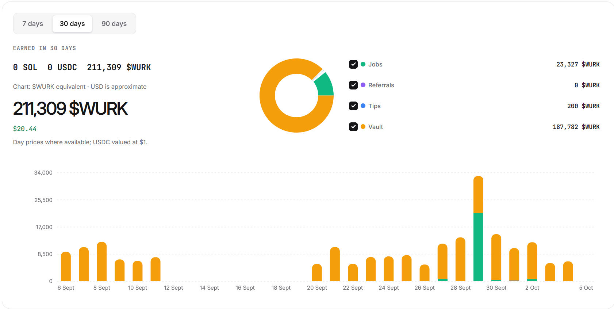Click the "34,000" y-axis label
The width and height of the screenshot is (614, 309).
(x=43, y=173)
